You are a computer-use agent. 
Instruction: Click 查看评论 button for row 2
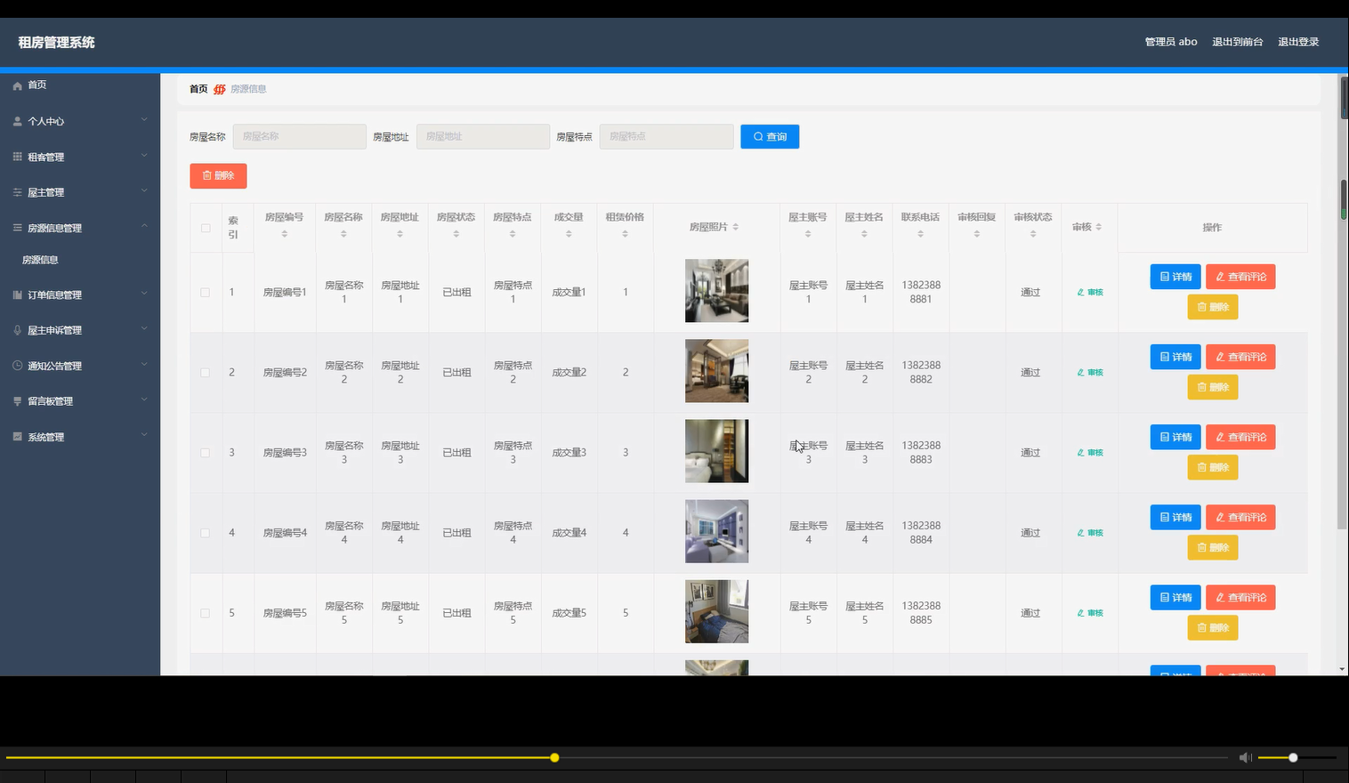pyautogui.click(x=1240, y=357)
